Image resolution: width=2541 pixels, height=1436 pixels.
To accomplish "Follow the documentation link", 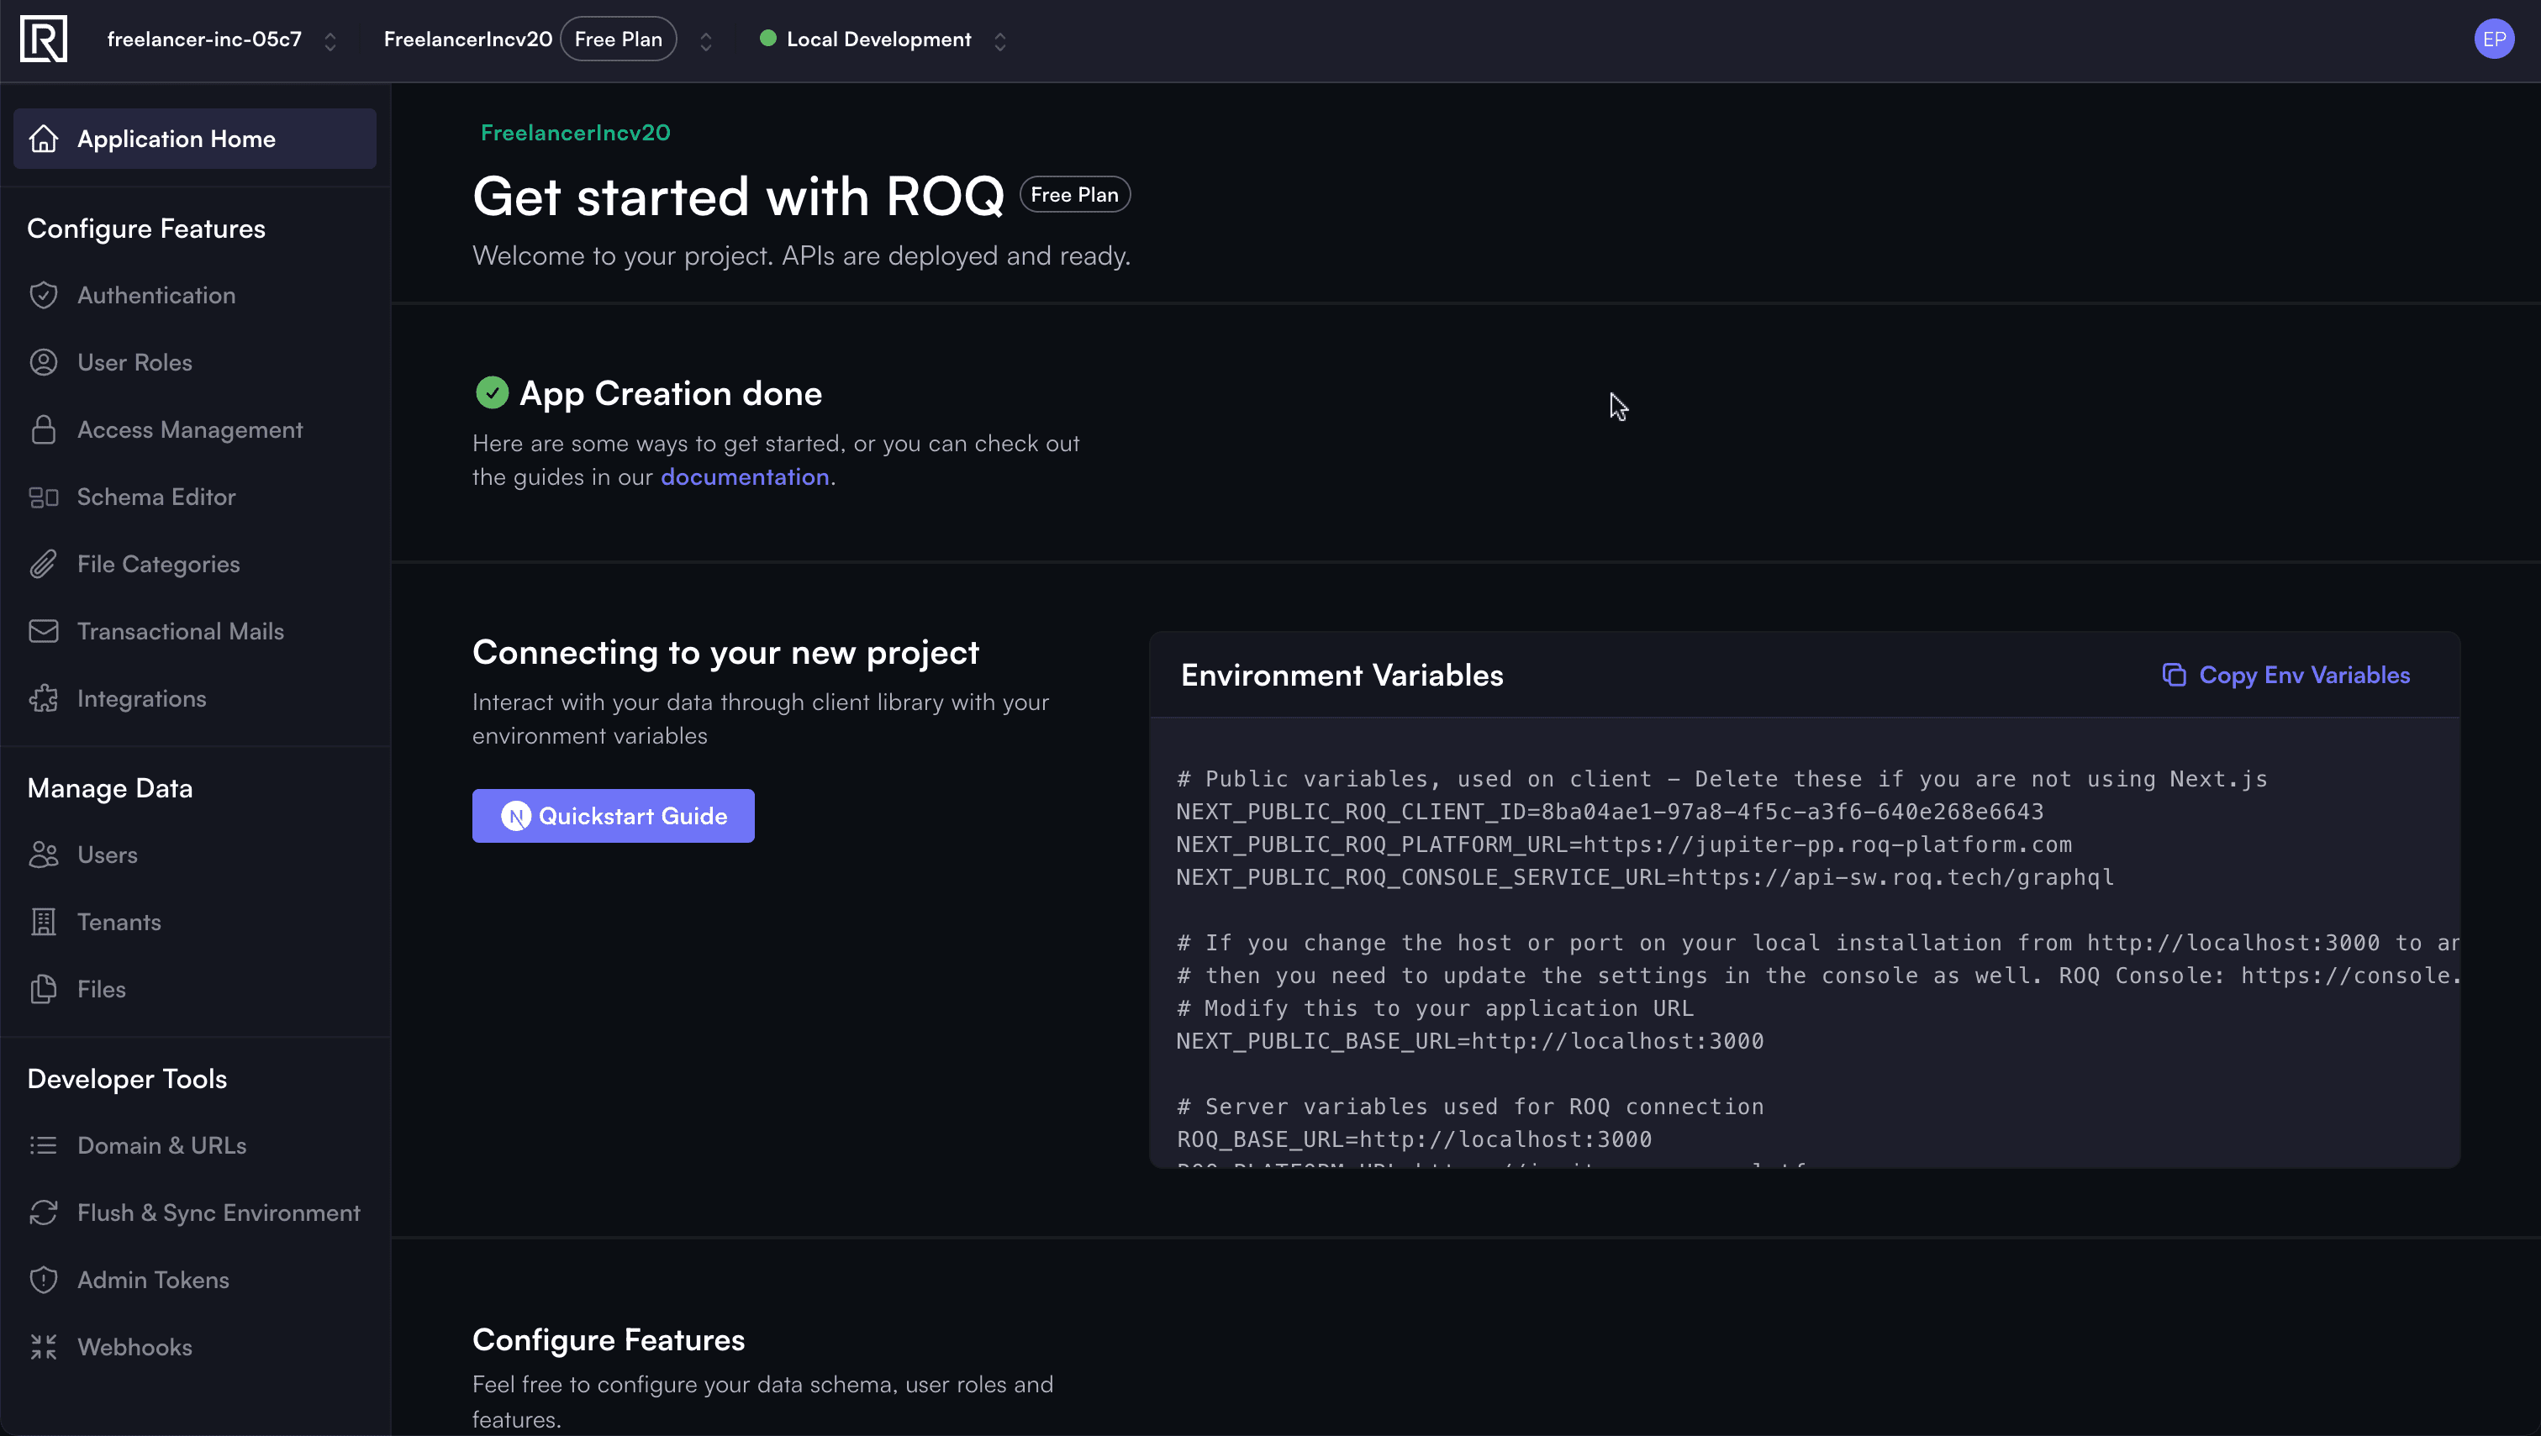I will tap(745, 476).
